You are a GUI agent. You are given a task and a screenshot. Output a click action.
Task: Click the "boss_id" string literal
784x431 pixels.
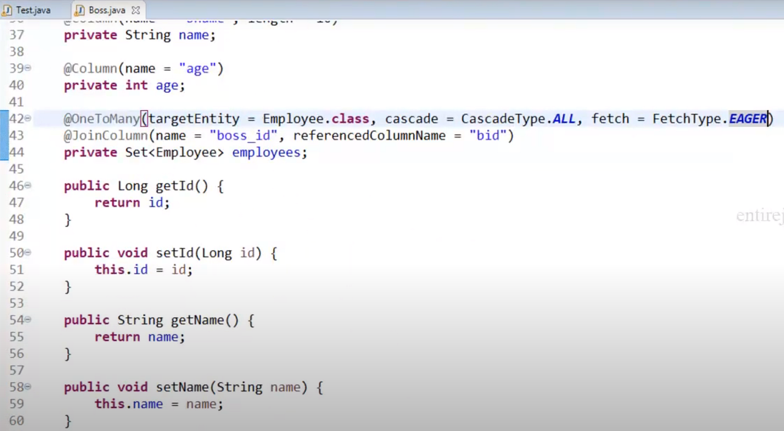pyautogui.click(x=243, y=135)
